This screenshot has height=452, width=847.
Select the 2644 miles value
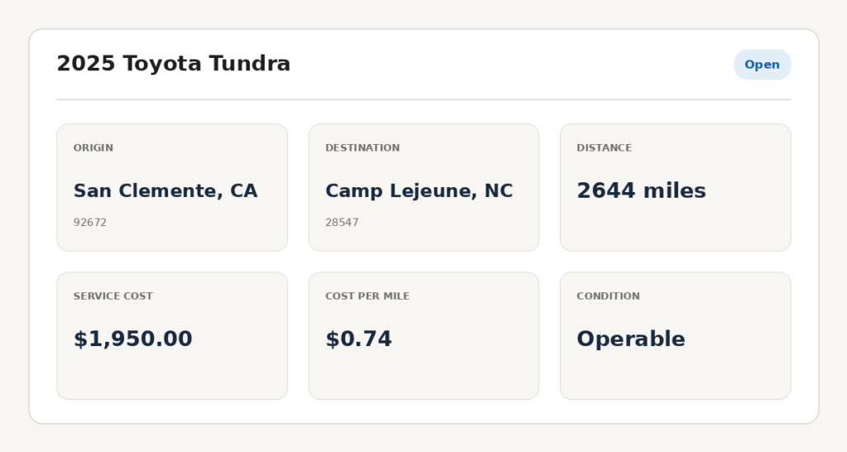[x=641, y=191]
